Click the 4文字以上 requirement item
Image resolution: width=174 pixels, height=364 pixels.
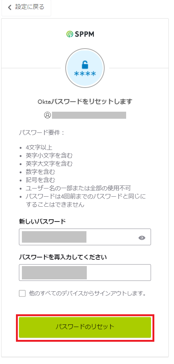[x=39, y=147]
